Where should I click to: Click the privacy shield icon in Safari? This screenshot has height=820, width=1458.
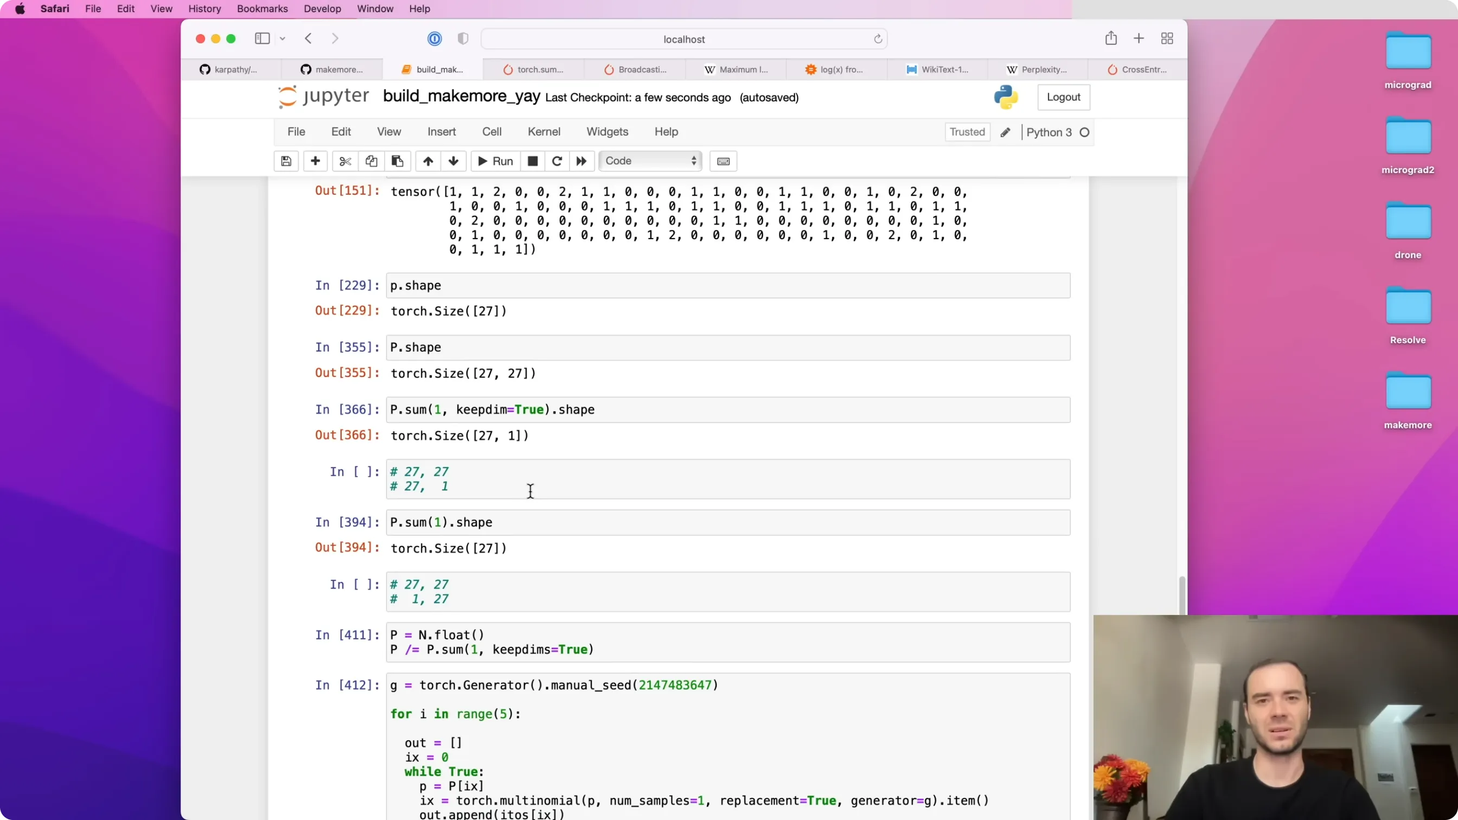click(463, 39)
